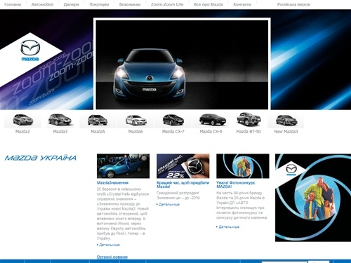Click the Mazda Україна heading
The width and height of the screenshot is (351, 263).
tap(41, 158)
